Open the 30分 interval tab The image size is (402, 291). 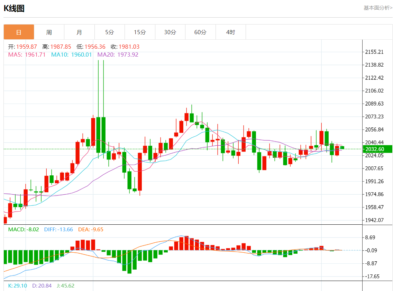[x=170, y=32]
